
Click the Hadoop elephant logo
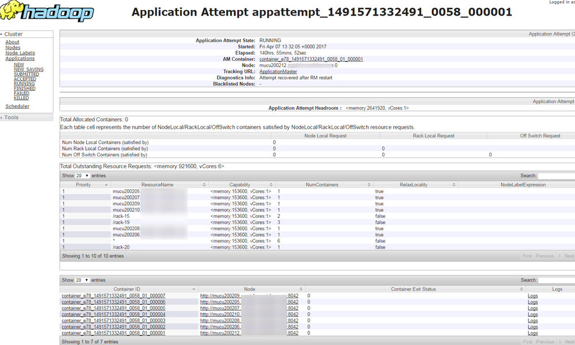coord(48,12)
